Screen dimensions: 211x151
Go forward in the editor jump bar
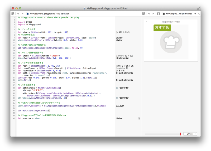[22, 14]
